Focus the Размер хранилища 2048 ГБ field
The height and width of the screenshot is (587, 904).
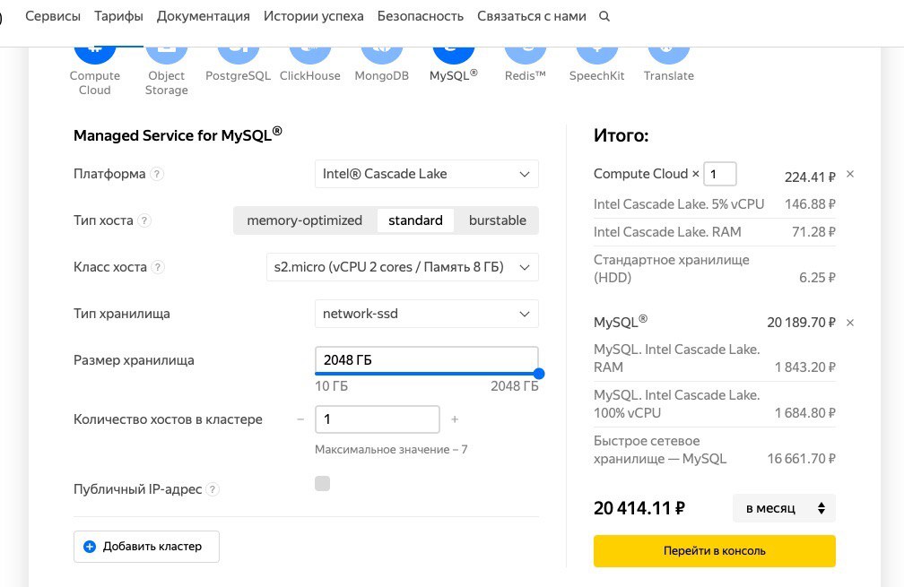[427, 360]
